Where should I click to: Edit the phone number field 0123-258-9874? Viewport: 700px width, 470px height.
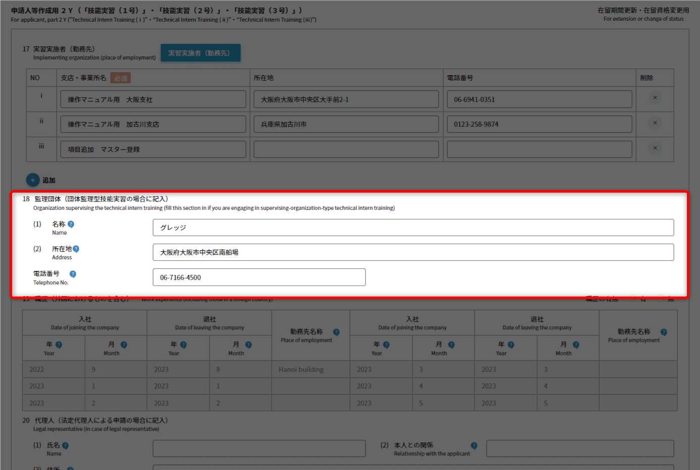(539, 124)
